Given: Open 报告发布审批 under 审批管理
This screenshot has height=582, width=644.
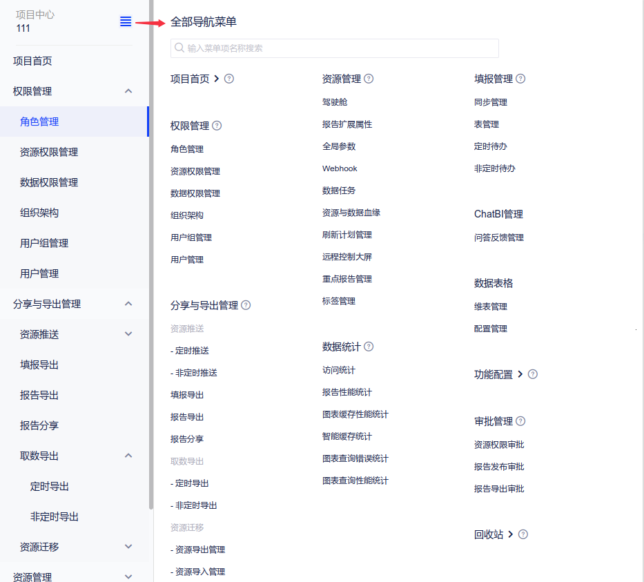Looking at the screenshot, I should [499, 467].
